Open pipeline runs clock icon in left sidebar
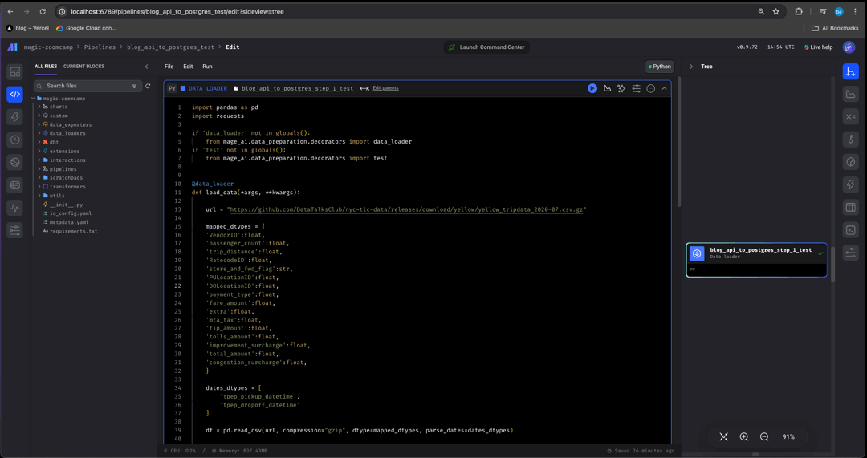Image resolution: width=867 pixels, height=458 pixels. 15,140
